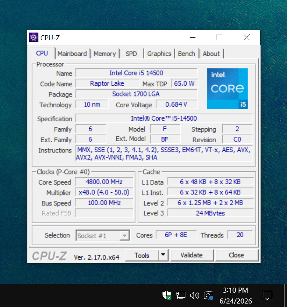Viewport: 287px width, 307px height.
Task: Click the empty Rated FSB field
Action: tap(104, 213)
